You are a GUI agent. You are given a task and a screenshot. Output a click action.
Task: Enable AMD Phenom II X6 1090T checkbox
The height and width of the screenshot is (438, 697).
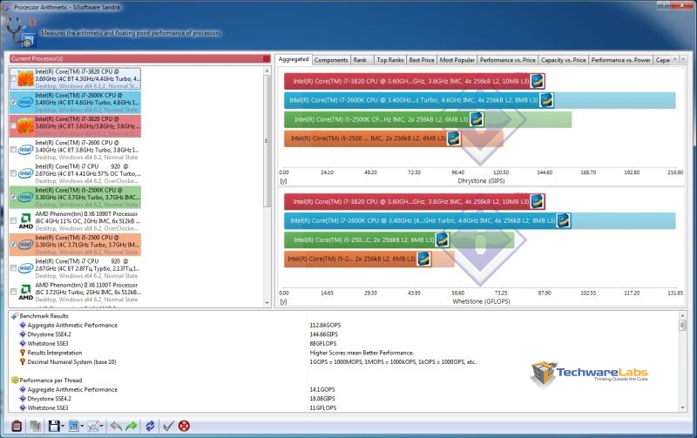pyautogui.click(x=13, y=221)
